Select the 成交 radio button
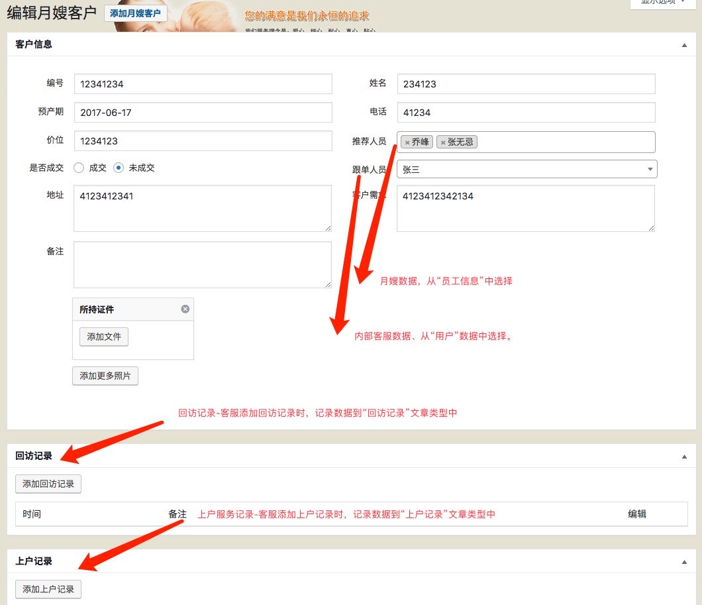Image resolution: width=702 pixels, height=605 pixels. pos(78,167)
